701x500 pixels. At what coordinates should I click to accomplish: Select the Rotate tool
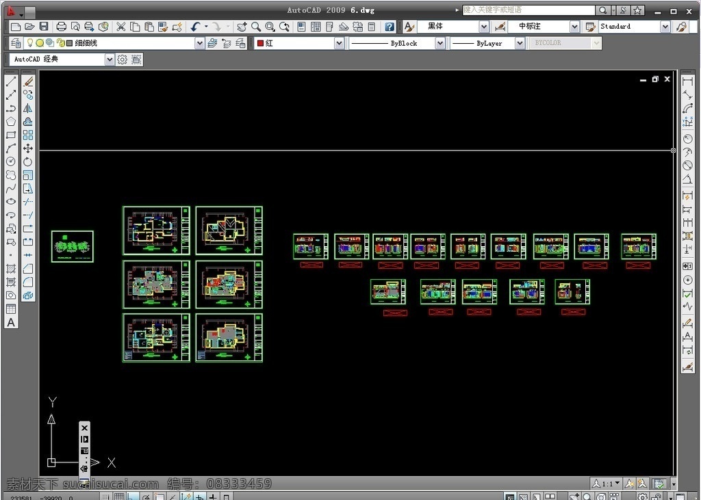pyautogui.click(x=28, y=161)
